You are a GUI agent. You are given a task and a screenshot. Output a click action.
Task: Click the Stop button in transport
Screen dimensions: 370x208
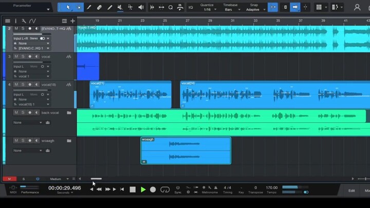[133, 190]
